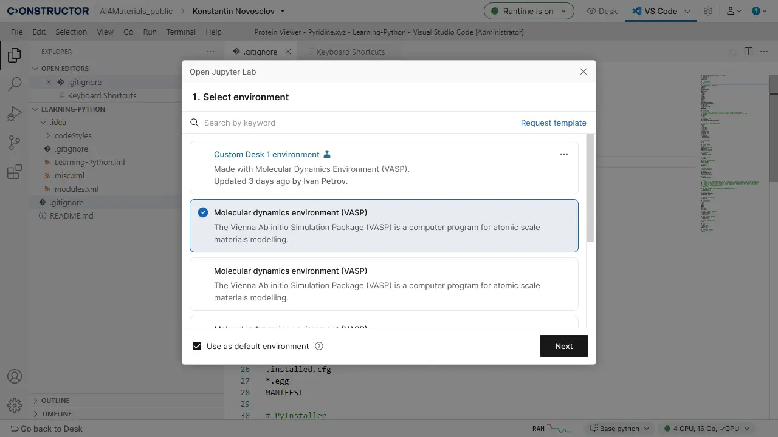The image size is (778, 437).
Task: Switch to the Keyboard Shortcuts tab
Action: click(350, 52)
